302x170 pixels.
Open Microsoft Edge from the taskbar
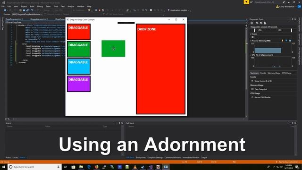(89, 167)
